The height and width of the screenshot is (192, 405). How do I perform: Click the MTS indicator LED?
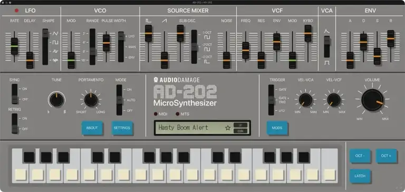tap(177, 114)
